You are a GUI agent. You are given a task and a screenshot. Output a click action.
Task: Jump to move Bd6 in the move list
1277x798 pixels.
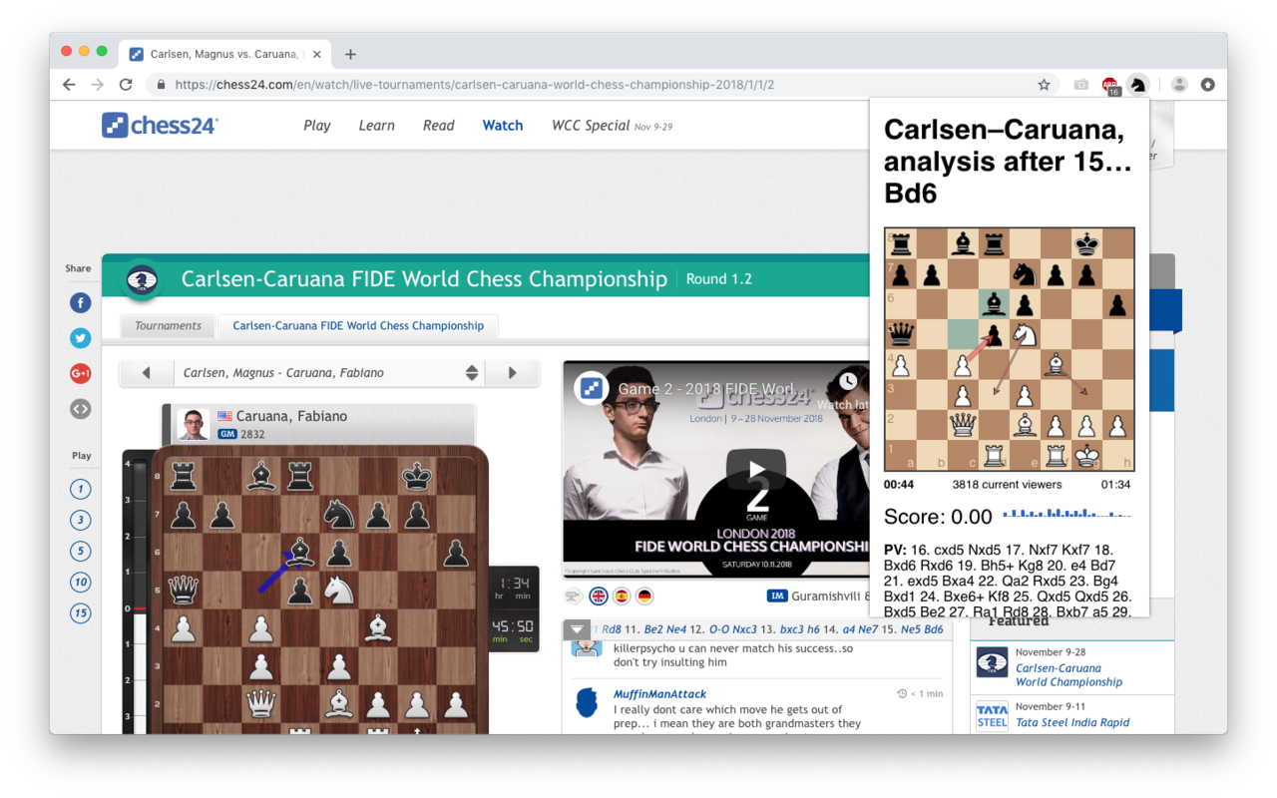click(934, 629)
